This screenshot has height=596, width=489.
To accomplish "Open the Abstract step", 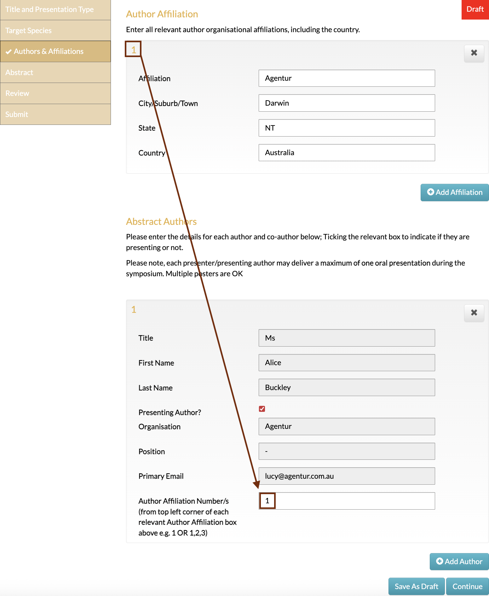I will 55,73.
